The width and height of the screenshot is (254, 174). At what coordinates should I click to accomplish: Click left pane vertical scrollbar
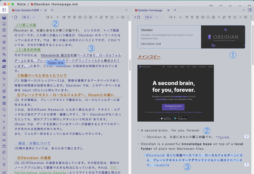pyautogui.click(x=130, y=65)
